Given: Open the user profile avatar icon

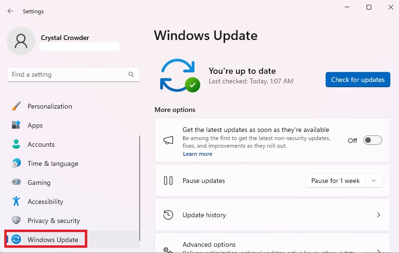Looking at the screenshot, I should [x=21, y=41].
